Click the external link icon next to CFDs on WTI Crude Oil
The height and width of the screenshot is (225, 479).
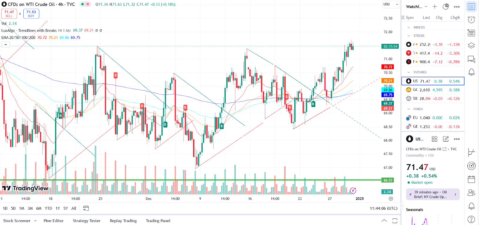tap(445, 149)
